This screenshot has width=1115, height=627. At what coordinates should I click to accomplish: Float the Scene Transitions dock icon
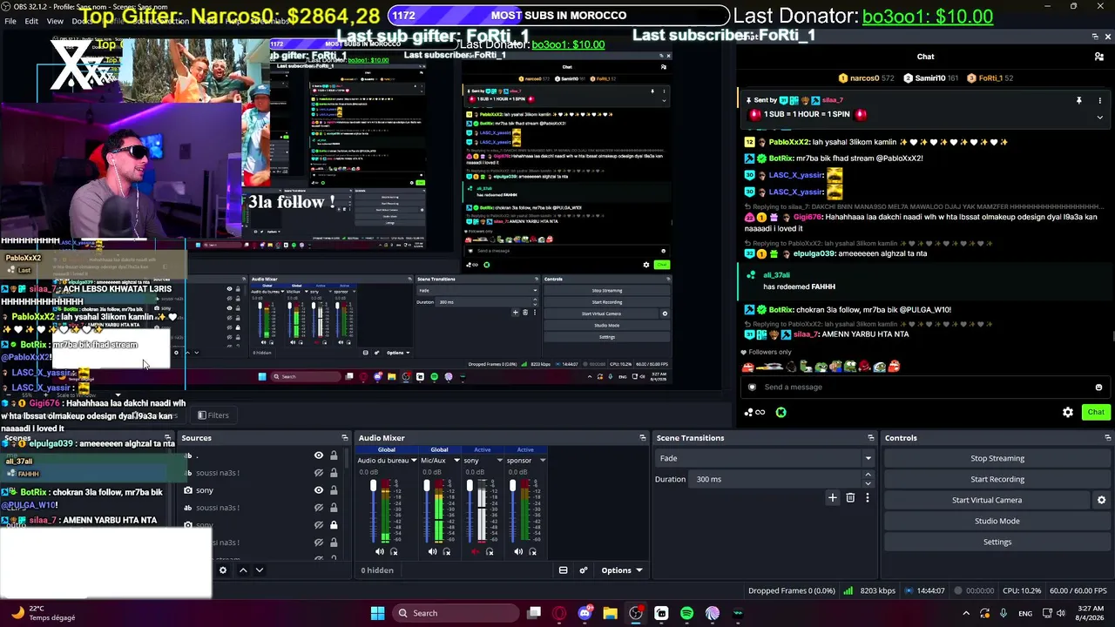coord(870,438)
